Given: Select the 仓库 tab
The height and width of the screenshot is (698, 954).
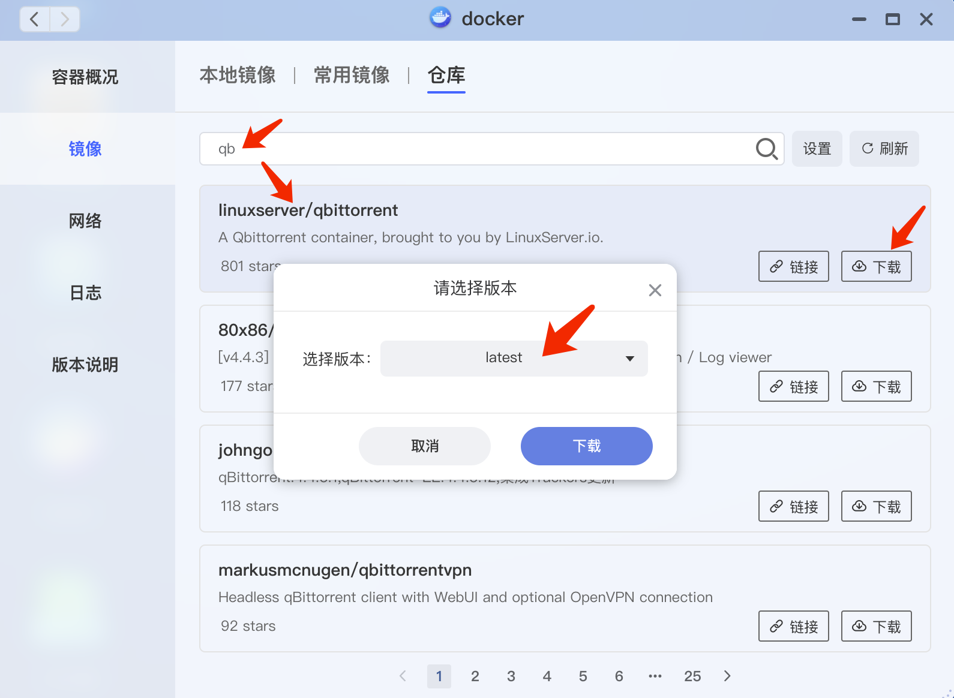Looking at the screenshot, I should 446,75.
